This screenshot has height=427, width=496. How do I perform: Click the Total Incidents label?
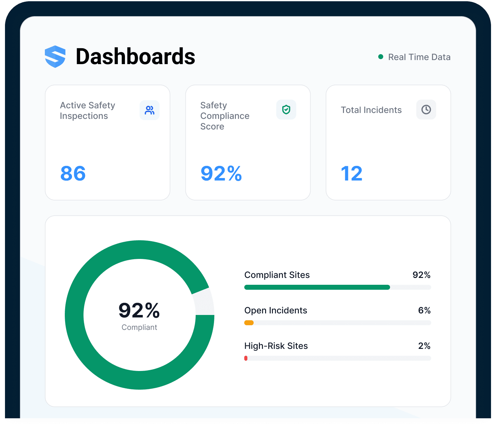tap(371, 110)
